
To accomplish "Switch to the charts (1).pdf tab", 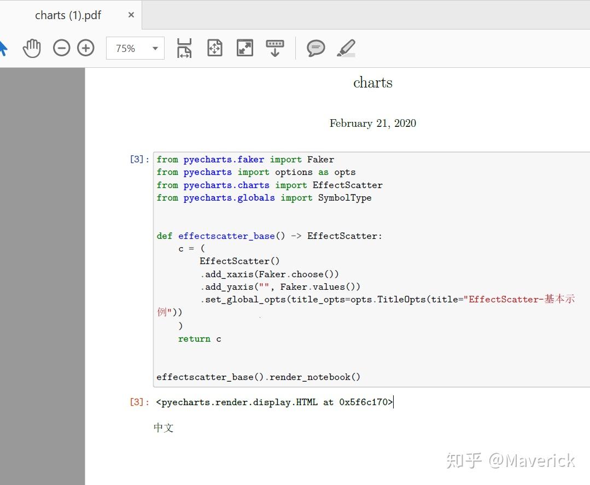I will pyautogui.click(x=68, y=15).
